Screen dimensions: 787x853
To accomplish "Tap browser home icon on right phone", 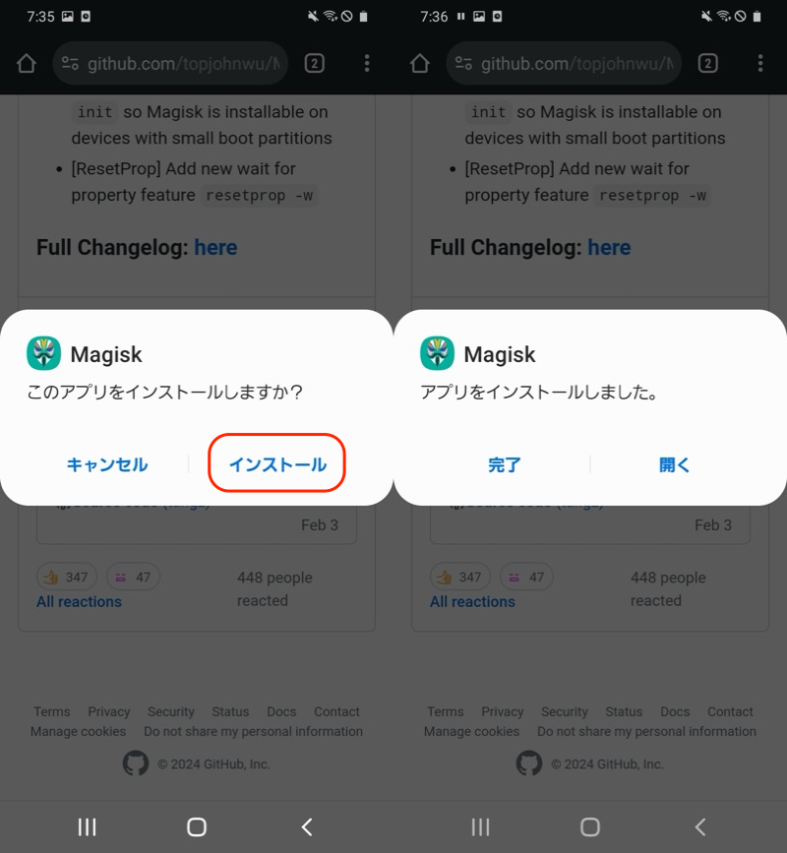I will (420, 64).
